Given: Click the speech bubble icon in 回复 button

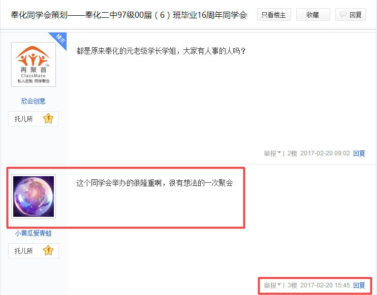Looking at the screenshot, I should 343,15.
